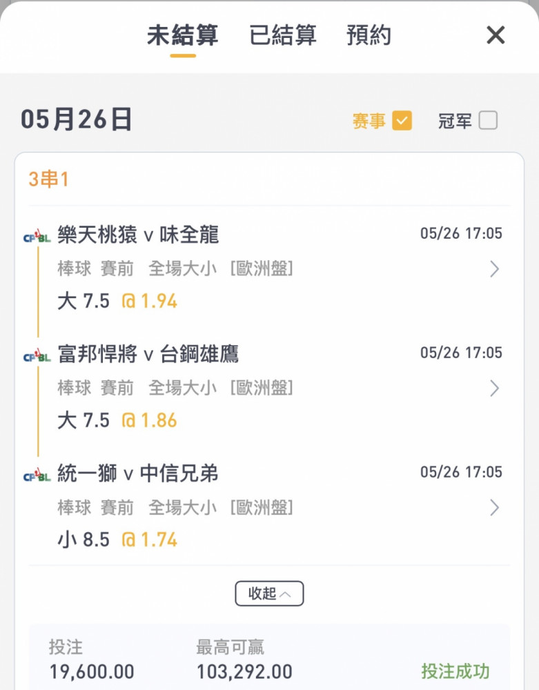Click the 樂天桃猿 v 味全龍 match title

[x=138, y=235]
